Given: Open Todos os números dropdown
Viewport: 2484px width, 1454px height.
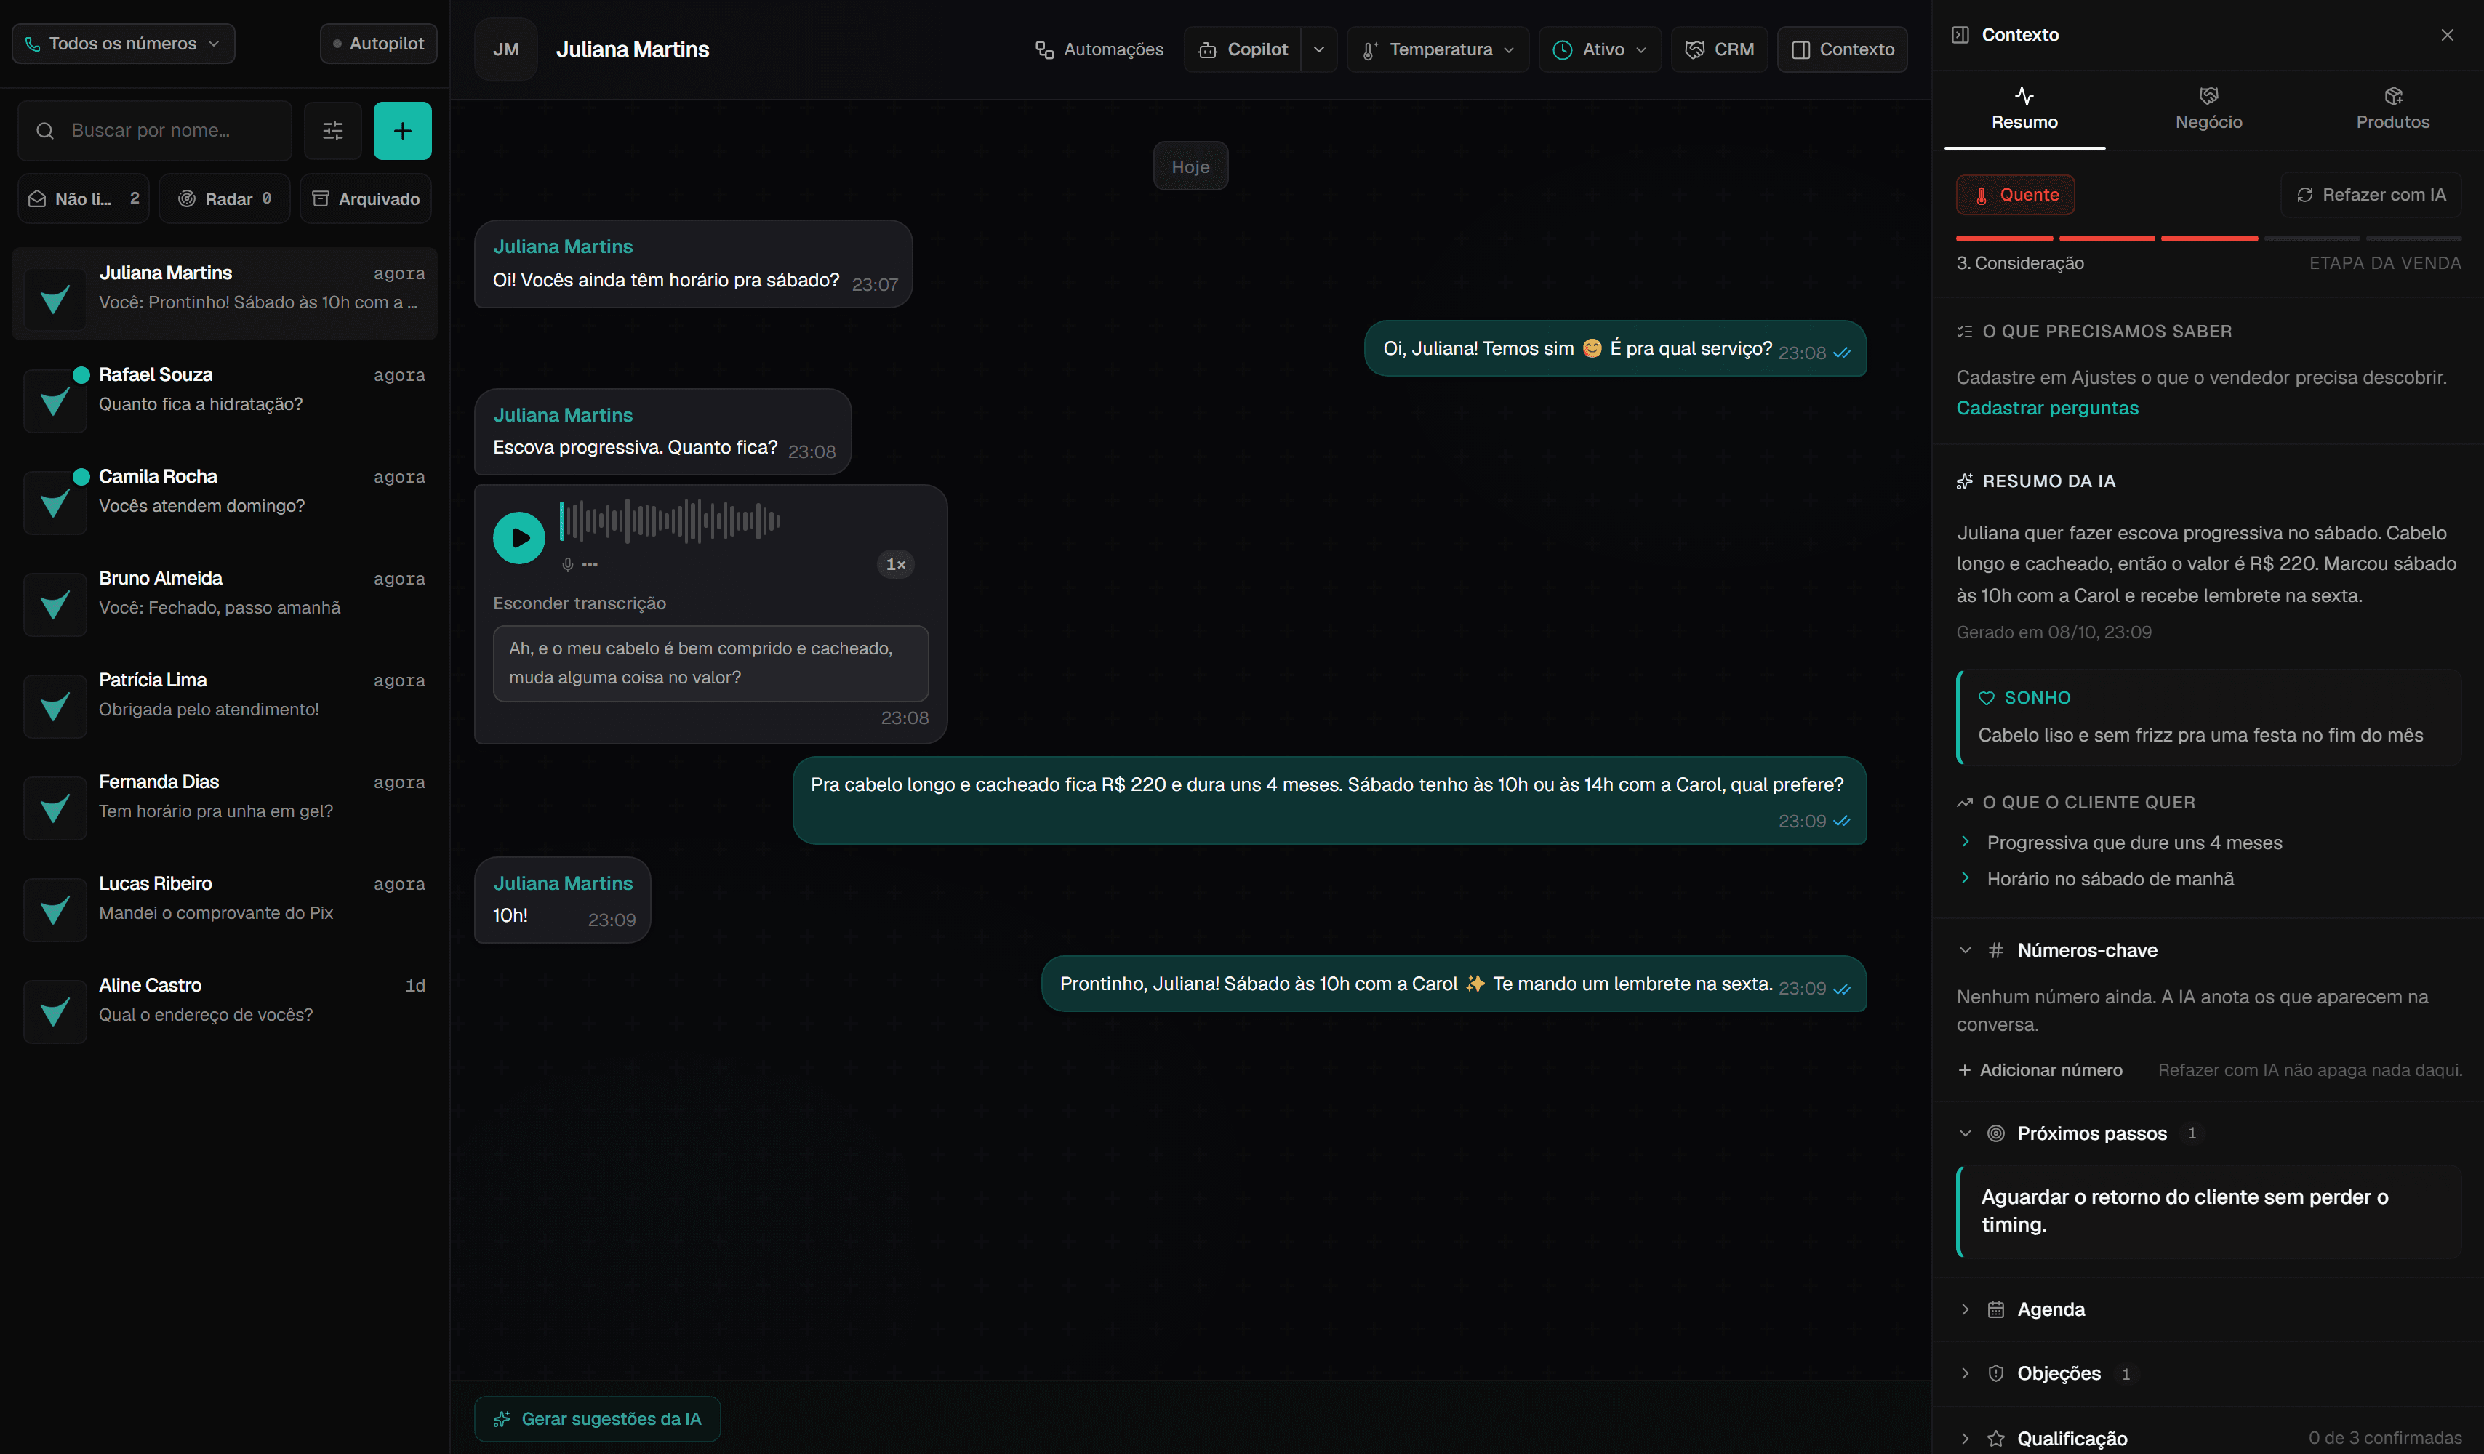Looking at the screenshot, I should click(x=123, y=44).
